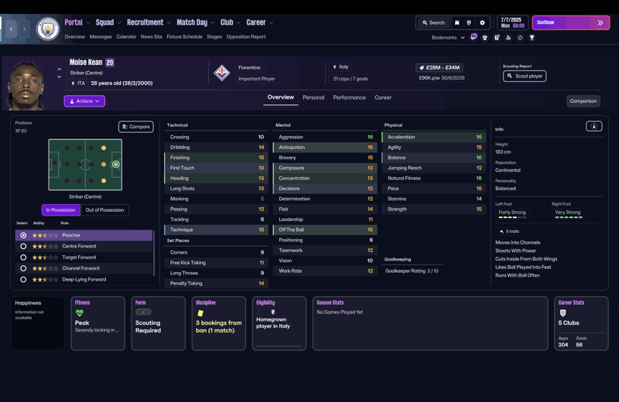
Task: Click the squad number 20 badge
Action: [x=110, y=63]
